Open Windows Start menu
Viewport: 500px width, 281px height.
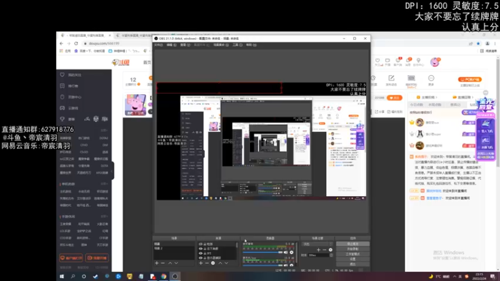62,276
